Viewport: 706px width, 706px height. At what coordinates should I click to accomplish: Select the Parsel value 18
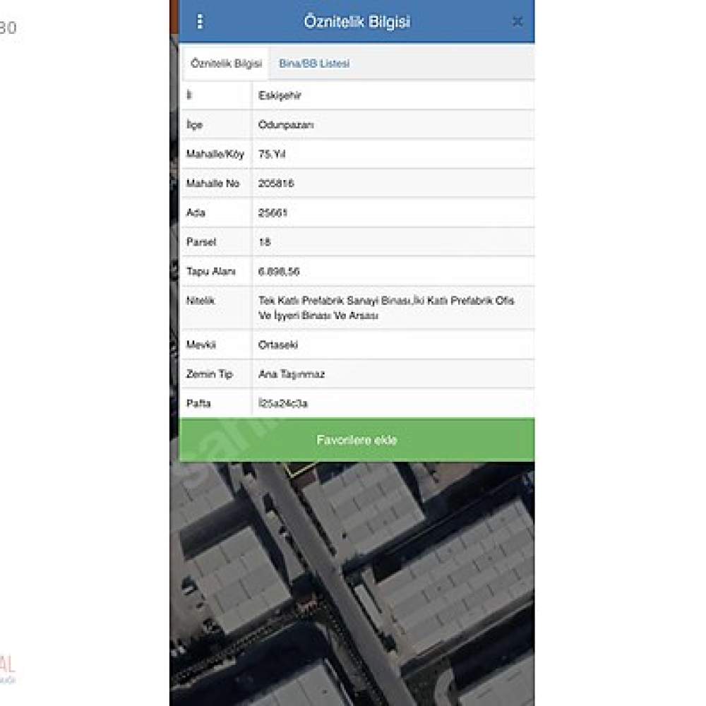coord(264,241)
